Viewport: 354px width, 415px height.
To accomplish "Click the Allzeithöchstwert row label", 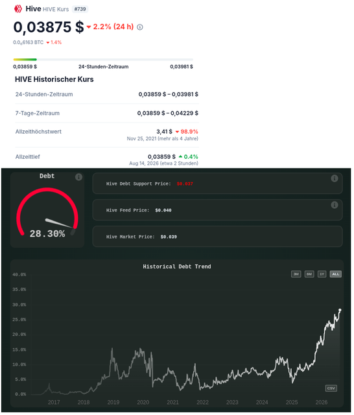I will coord(38,132).
